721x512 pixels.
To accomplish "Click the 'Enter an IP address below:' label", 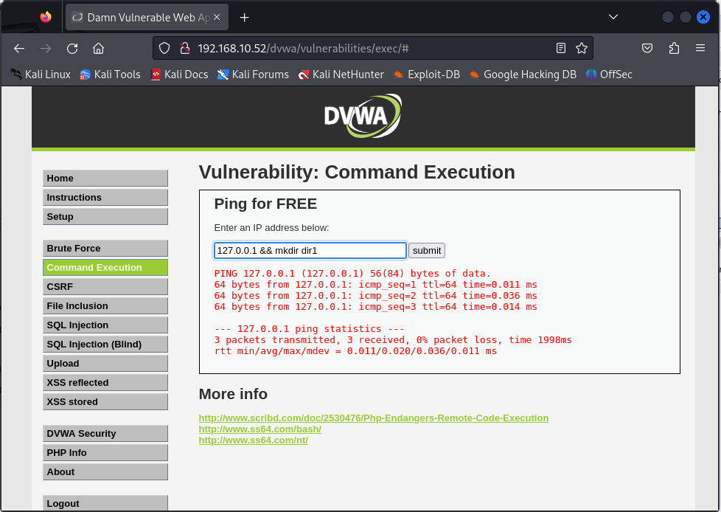I will pos(272,228).
